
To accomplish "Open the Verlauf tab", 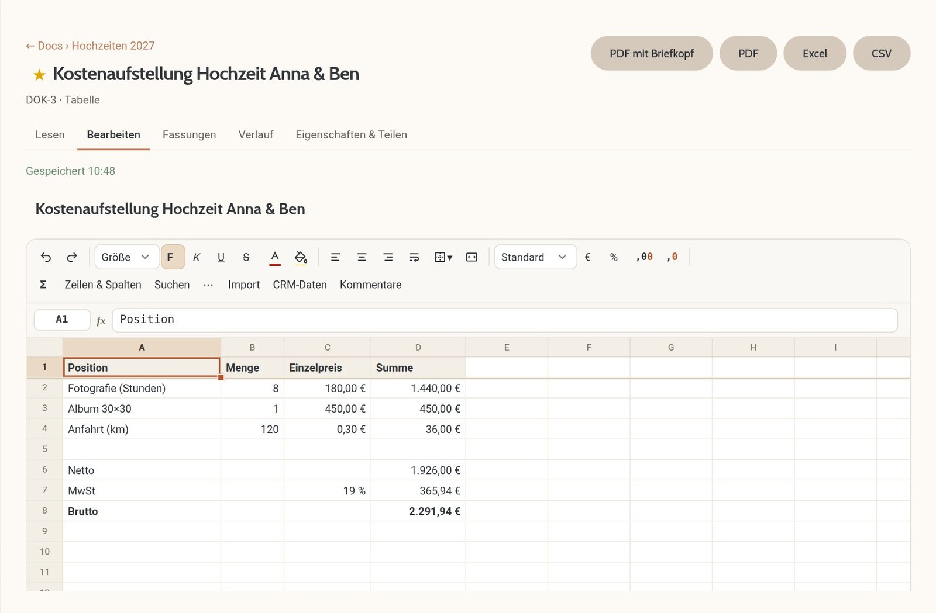I will (256, 135).
